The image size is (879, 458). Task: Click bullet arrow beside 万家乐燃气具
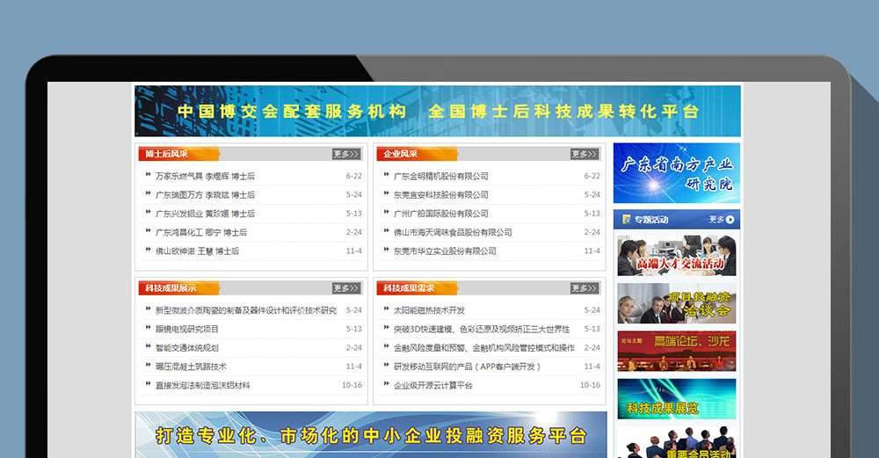[148, 174]
